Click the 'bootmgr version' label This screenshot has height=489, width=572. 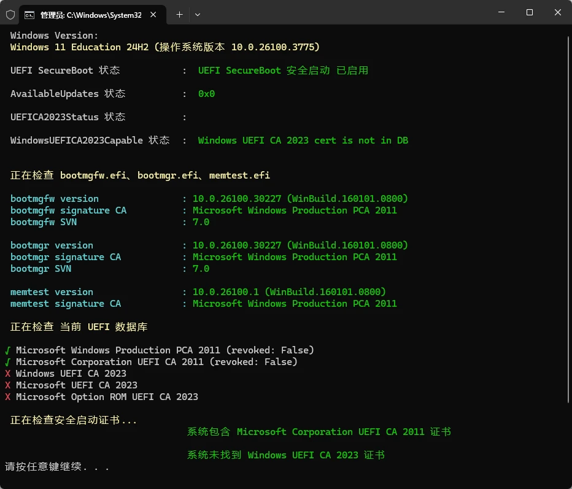pyautogui.click(x=52, y=245)
